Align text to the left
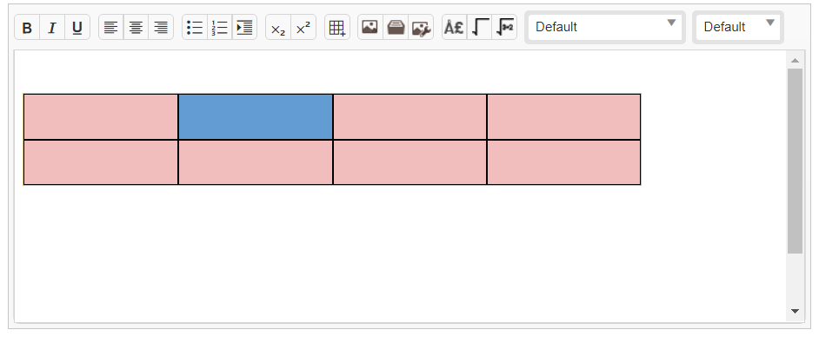This screenshot has height=343, width=819. click(x=110, y=27)
